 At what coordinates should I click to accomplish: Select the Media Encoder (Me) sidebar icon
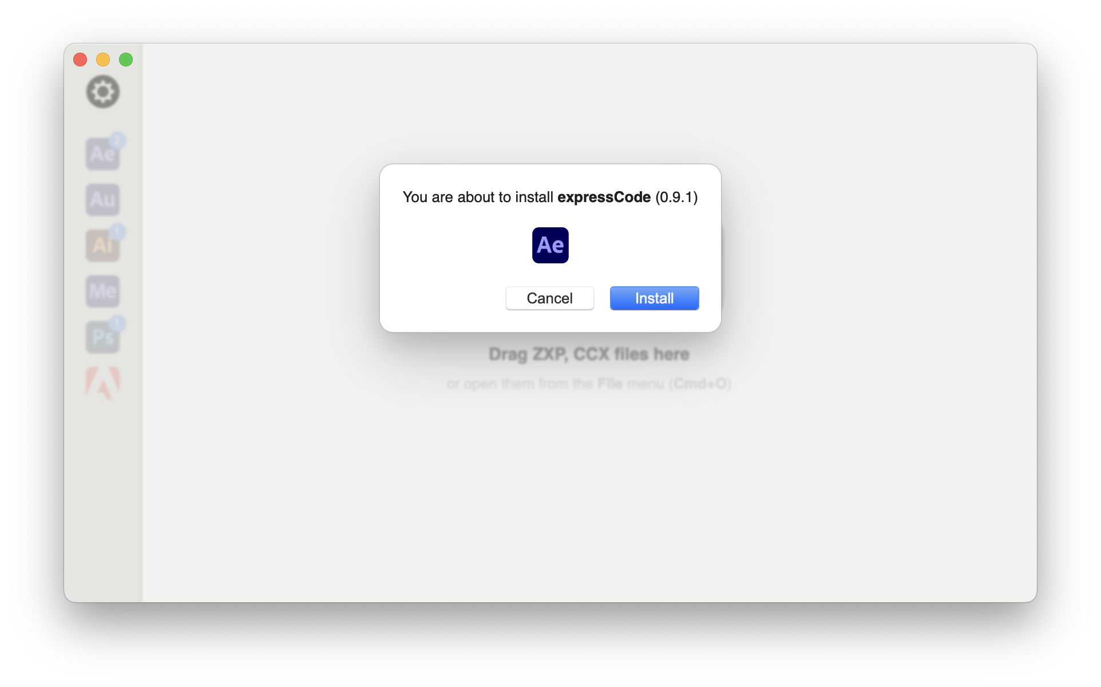pos(103,291)
